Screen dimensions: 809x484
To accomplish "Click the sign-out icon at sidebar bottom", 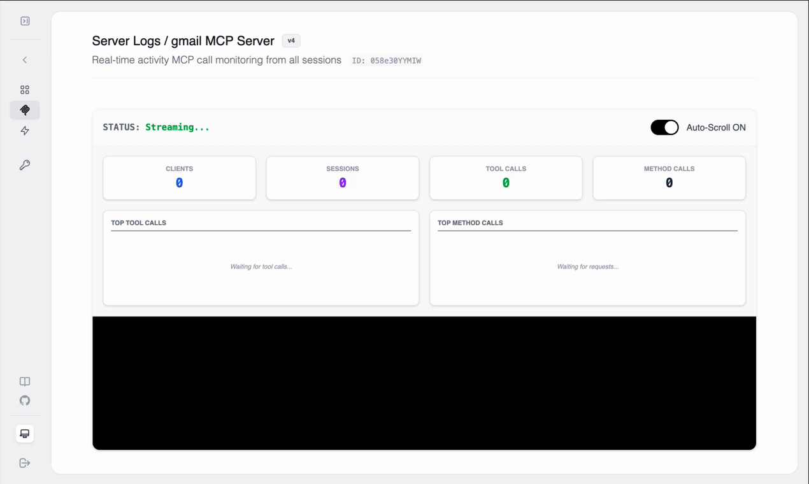I will tap(24, 462).
